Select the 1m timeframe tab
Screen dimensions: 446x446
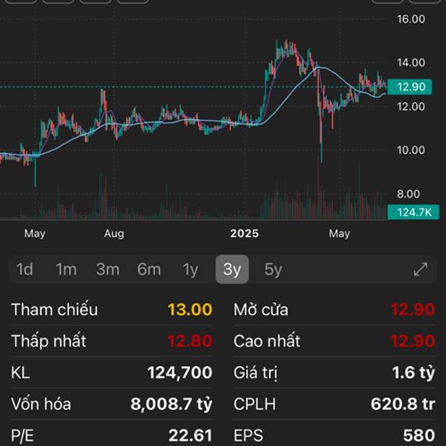(66, 269)
